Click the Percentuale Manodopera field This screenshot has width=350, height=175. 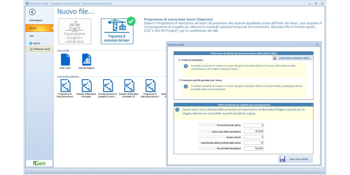(x=254, y=148)
